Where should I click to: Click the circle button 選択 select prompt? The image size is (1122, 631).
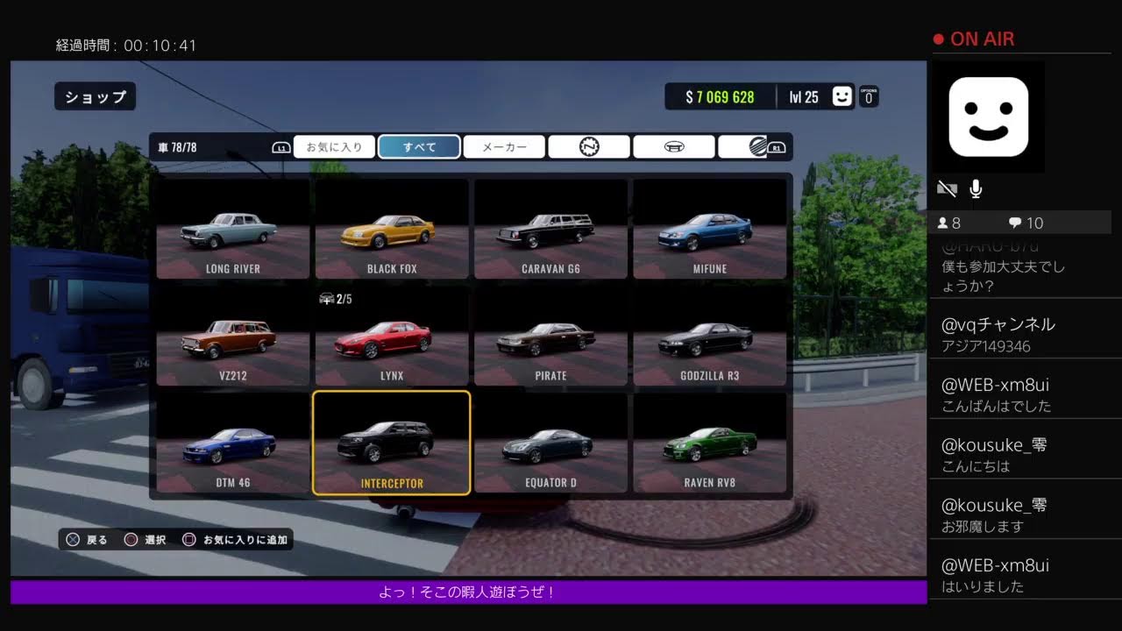tap(146, 540)
